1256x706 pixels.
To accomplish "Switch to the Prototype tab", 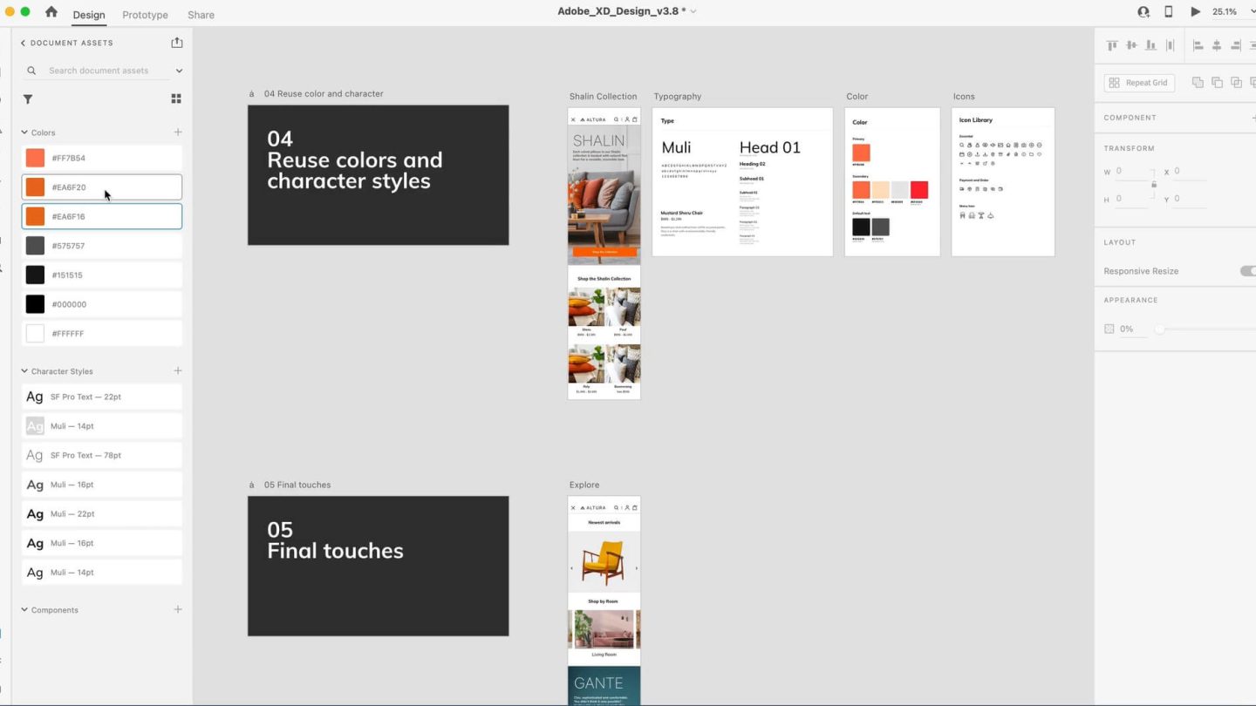I will click(145, 15).
